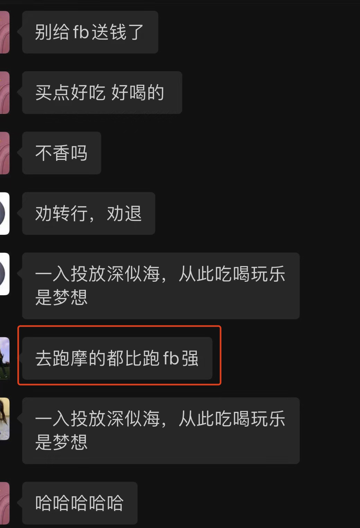Tap the round gray avatar beside first "一入投放深似海"
Screen dimensions: 360x528
coord(5,274)
